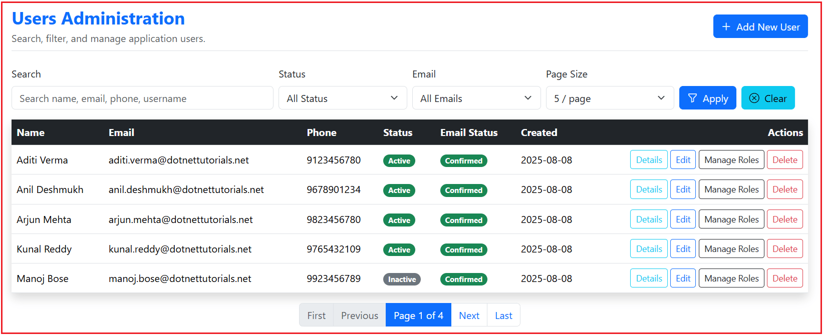The width and height of the screenshot is (823, 335).
Task: Click email manoj.bose@dotnettutorials.net
Action: point(180,278)
